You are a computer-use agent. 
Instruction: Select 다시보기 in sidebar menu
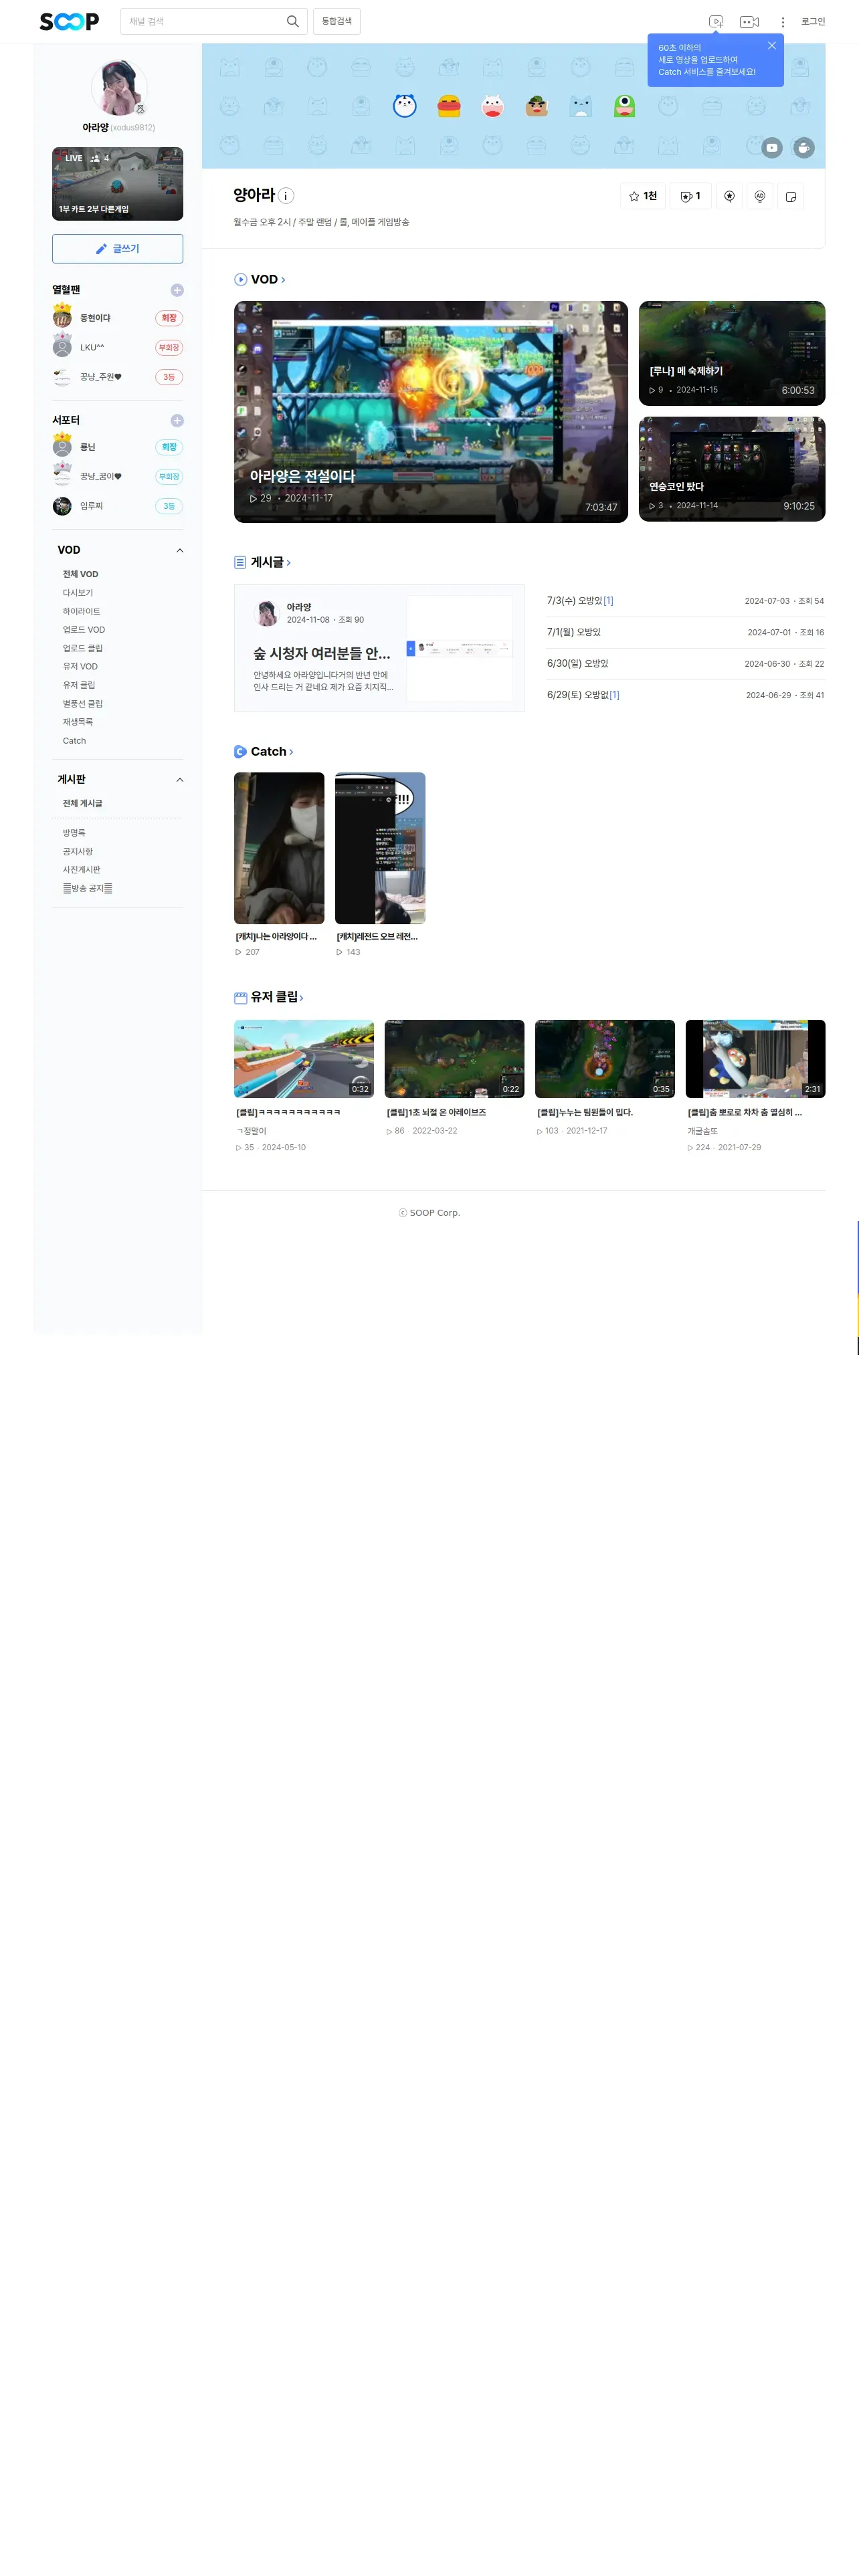click(78, 593)
